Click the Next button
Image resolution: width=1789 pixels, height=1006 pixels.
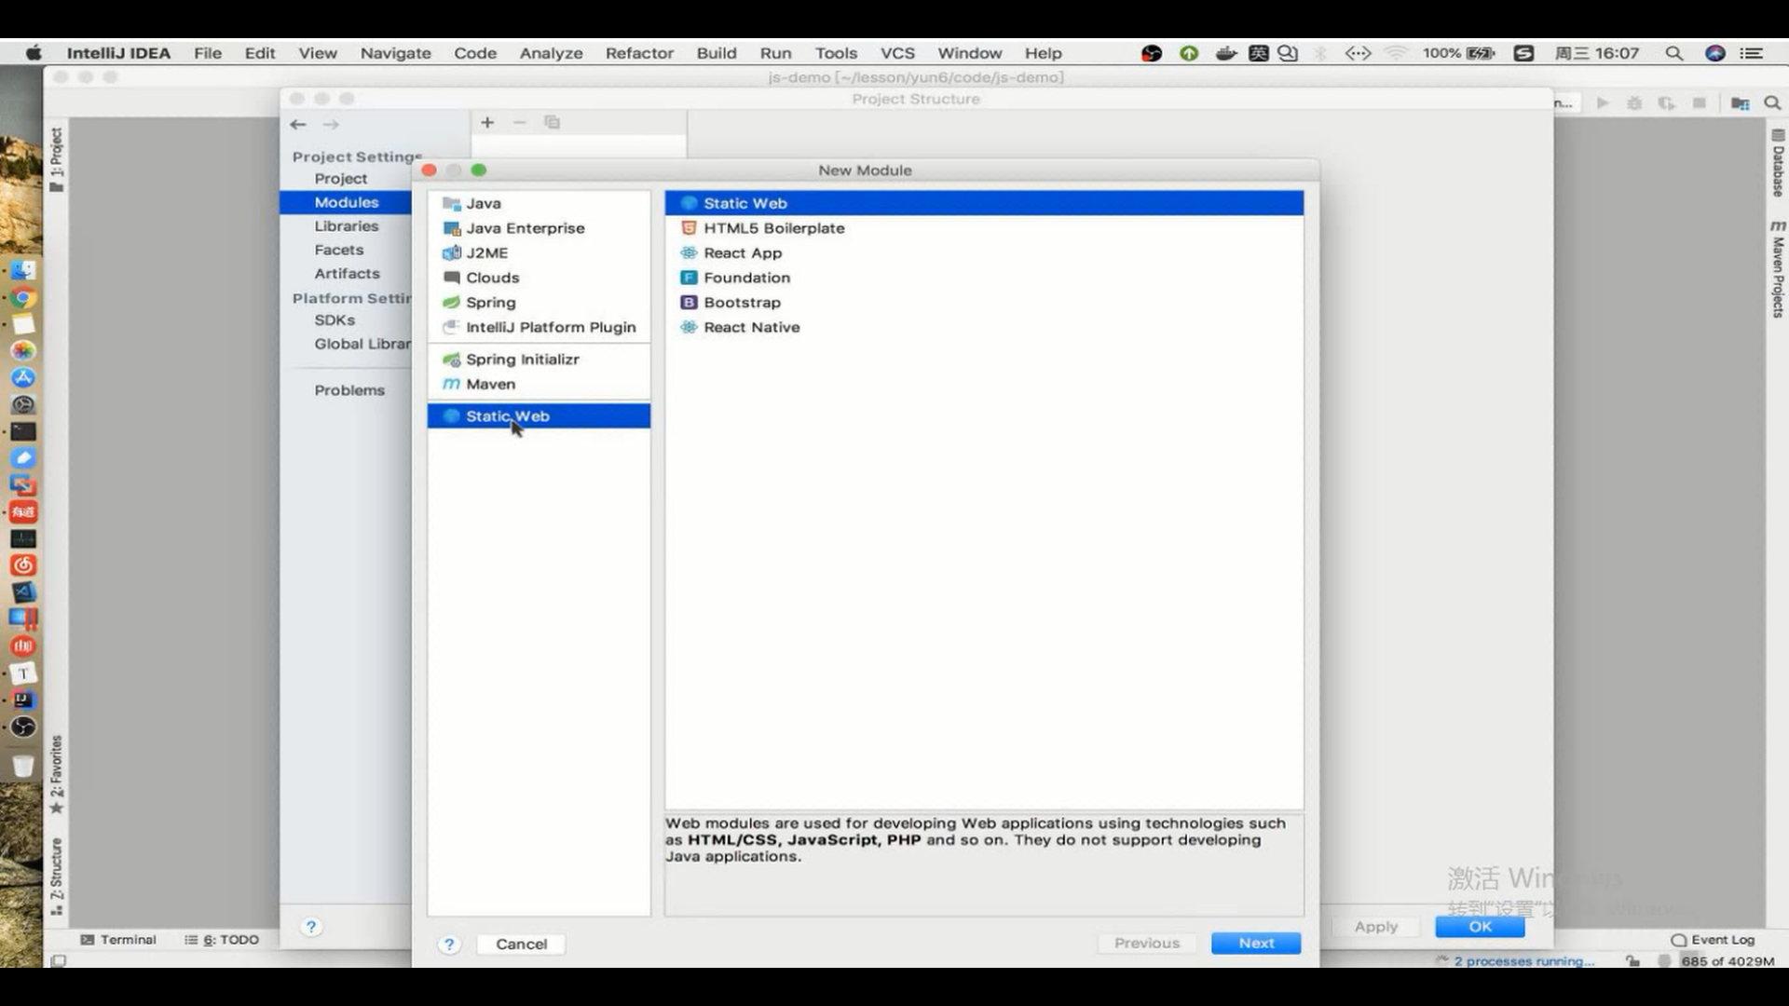[x=1255, y=943]
